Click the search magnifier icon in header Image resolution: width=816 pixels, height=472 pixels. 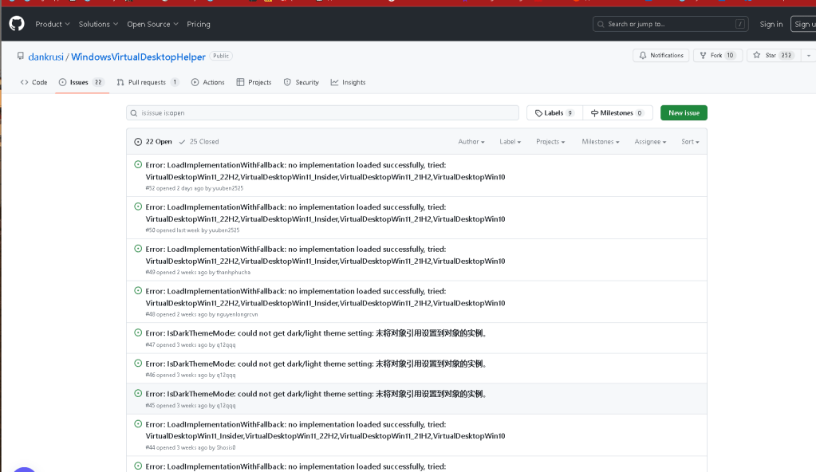point(601,24)
